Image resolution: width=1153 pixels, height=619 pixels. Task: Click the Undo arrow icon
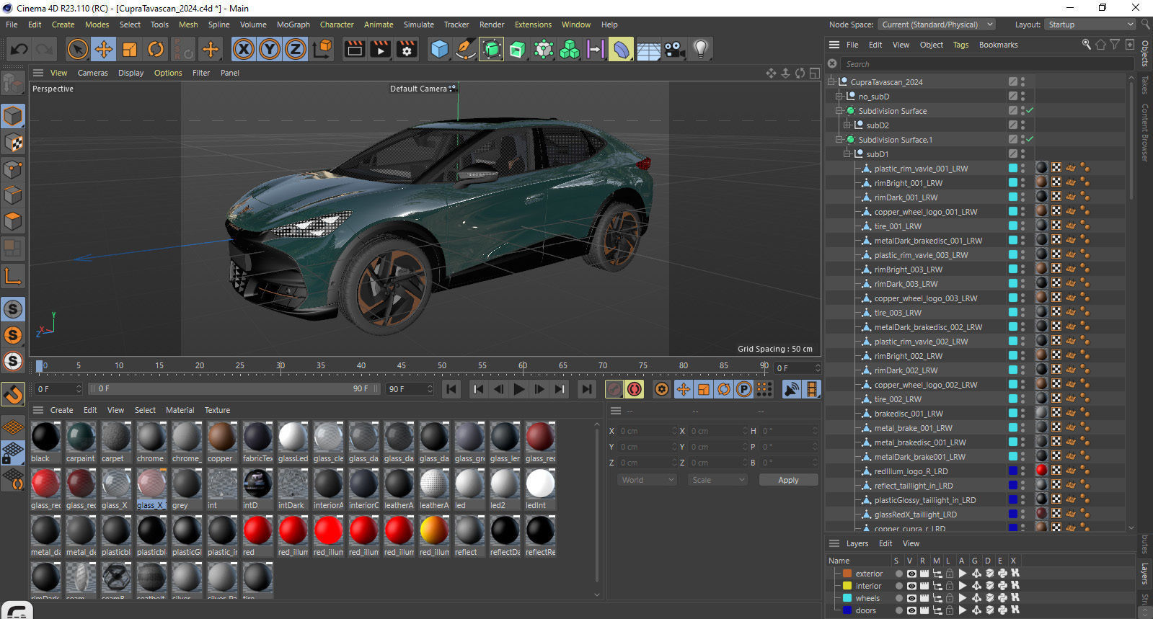19,49
